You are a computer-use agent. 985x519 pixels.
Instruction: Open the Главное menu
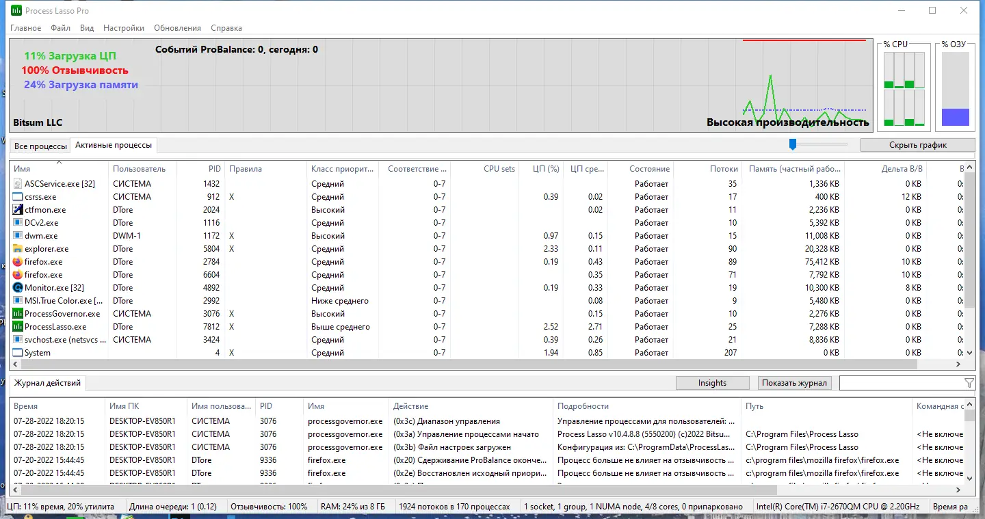[25, 28]
